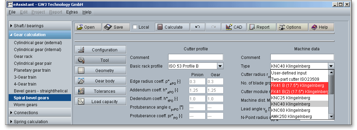The width and height of the screenshot is (357, 130).
Task: Select AMK250 Klingelnberg in list
Action: pos(299,117)
